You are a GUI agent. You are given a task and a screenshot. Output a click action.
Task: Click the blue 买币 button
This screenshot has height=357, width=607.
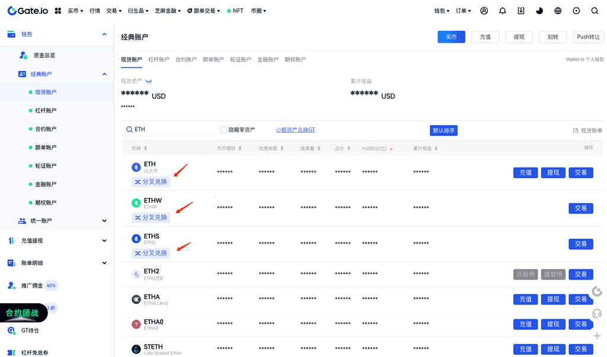pos(451,37)
